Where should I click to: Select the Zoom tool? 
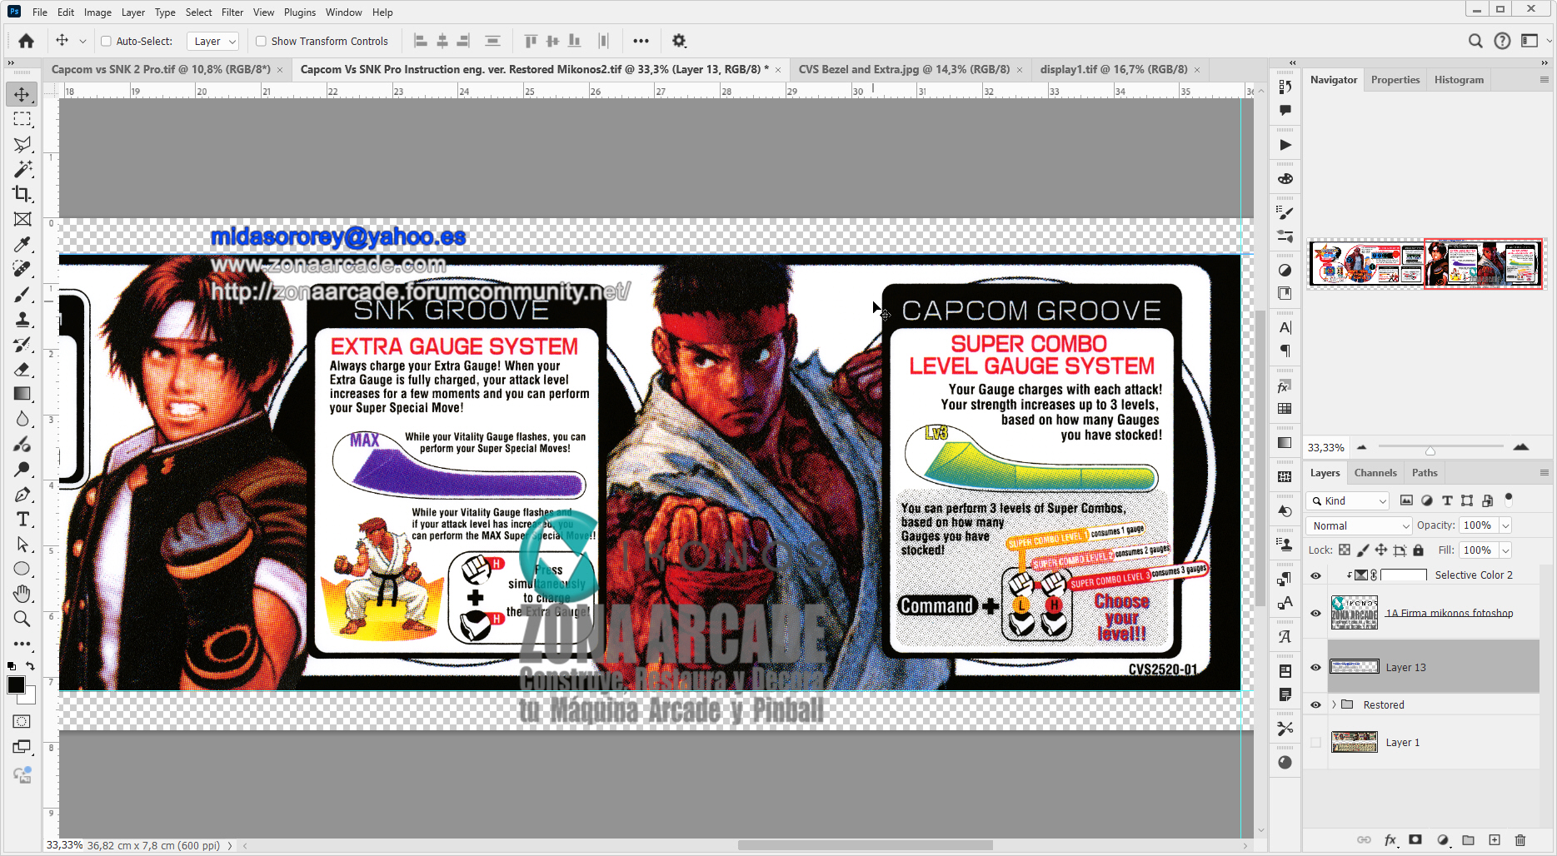pos(22,619)
